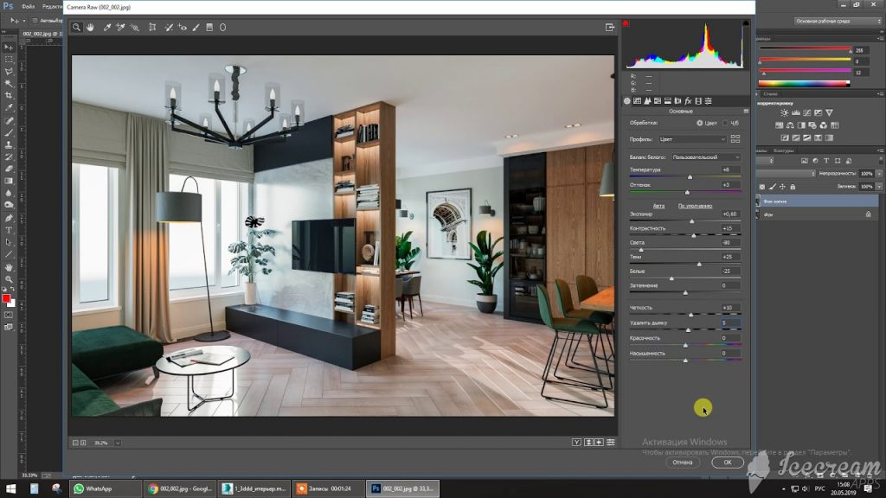Screen dimensions: 886x498
Task: Choose the Red Eye Removal tool
Action: coord(182,27)
